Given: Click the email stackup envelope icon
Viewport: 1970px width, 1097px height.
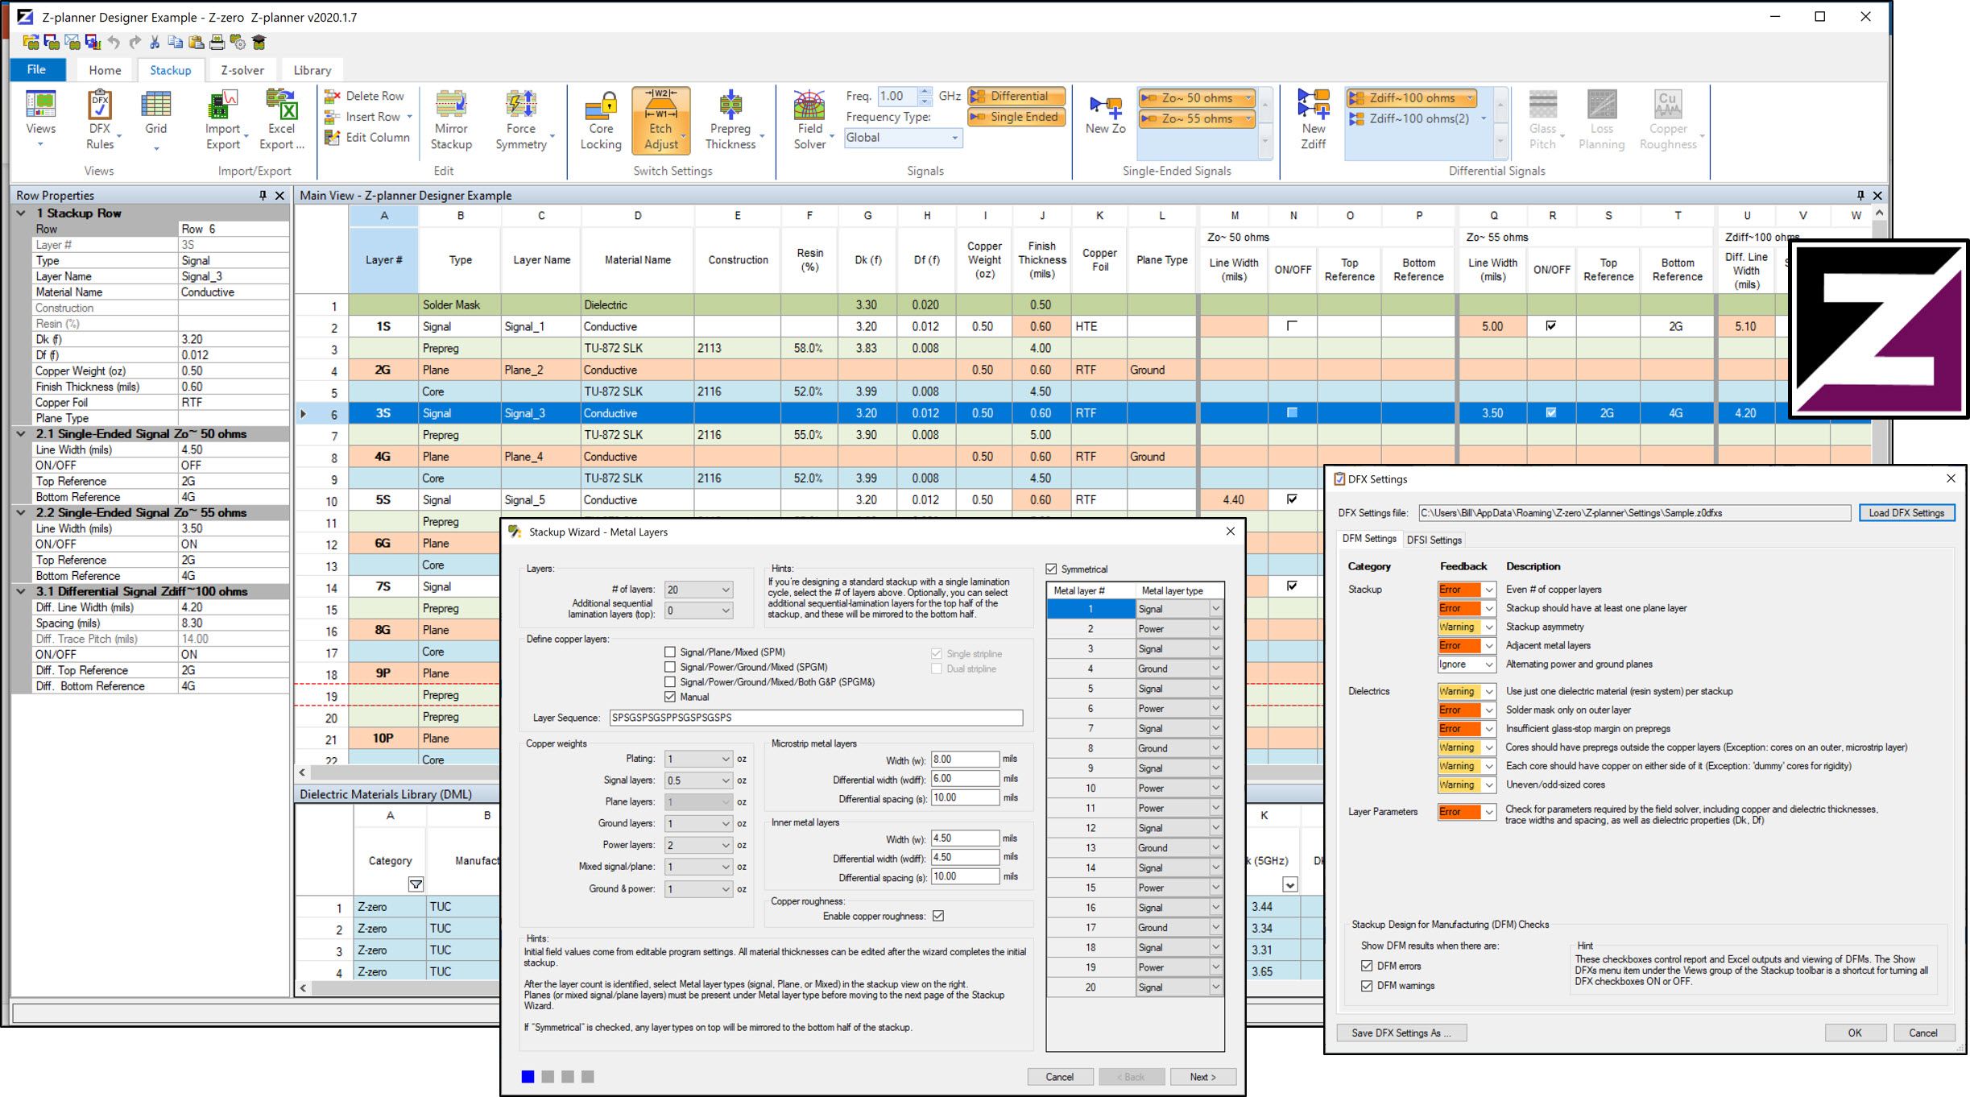Looking at the screenshot, I should pyautogui.click(x=72, y=42).
